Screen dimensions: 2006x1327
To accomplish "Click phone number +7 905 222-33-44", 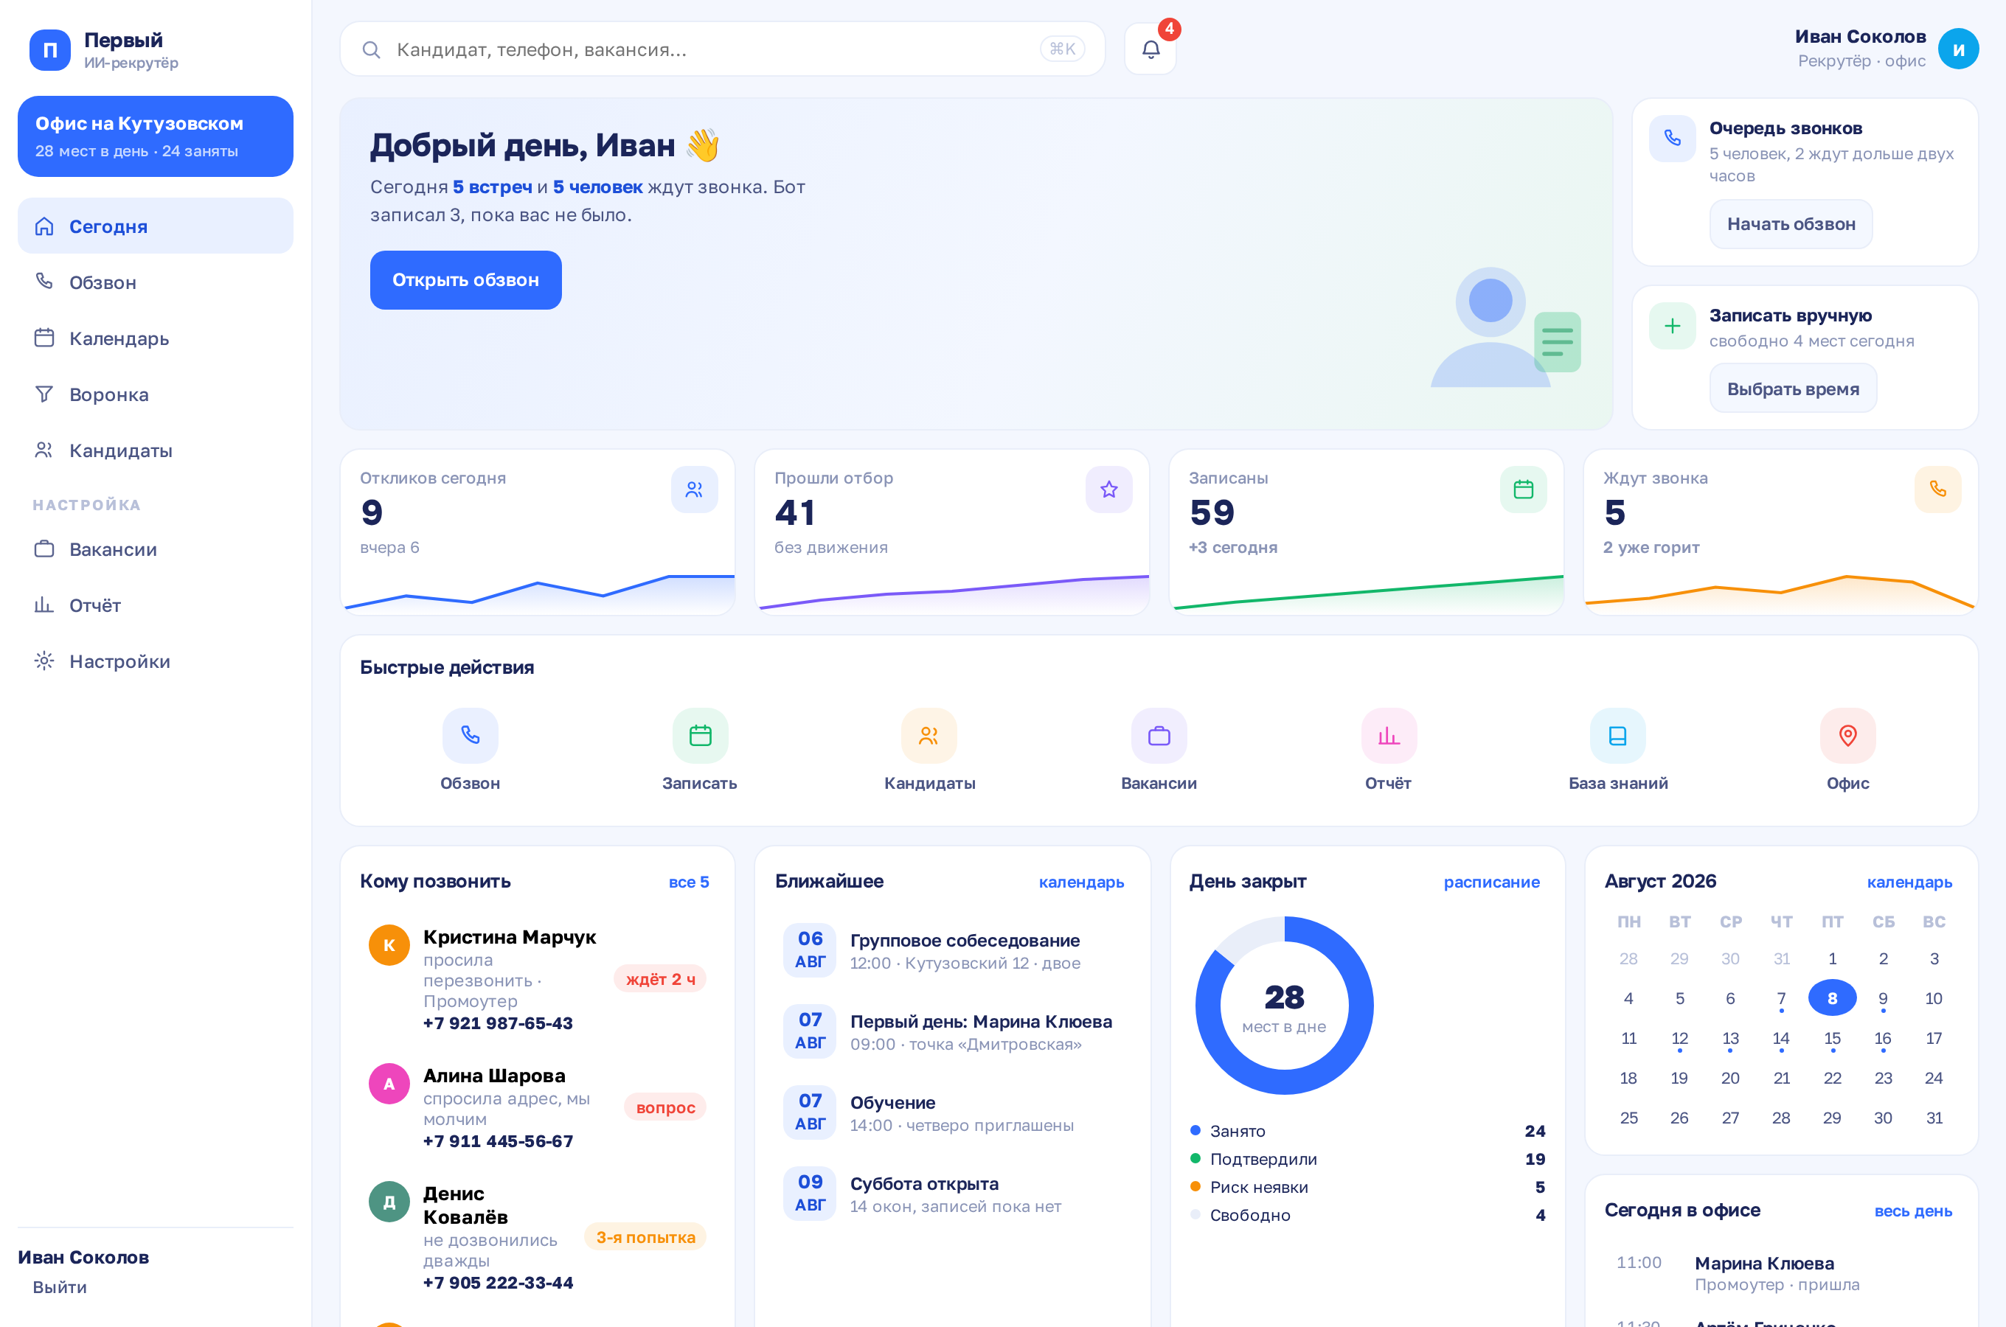I will point(498,1282).
